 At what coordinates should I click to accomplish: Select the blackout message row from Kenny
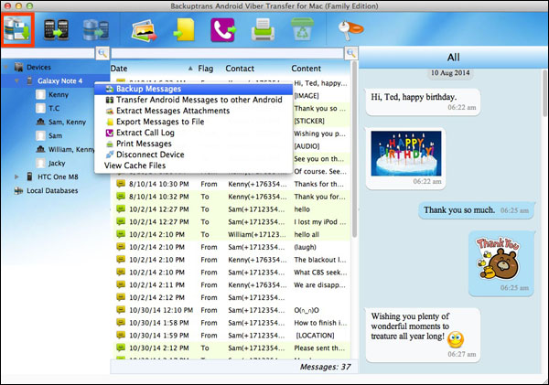click(x=231, y=260)
